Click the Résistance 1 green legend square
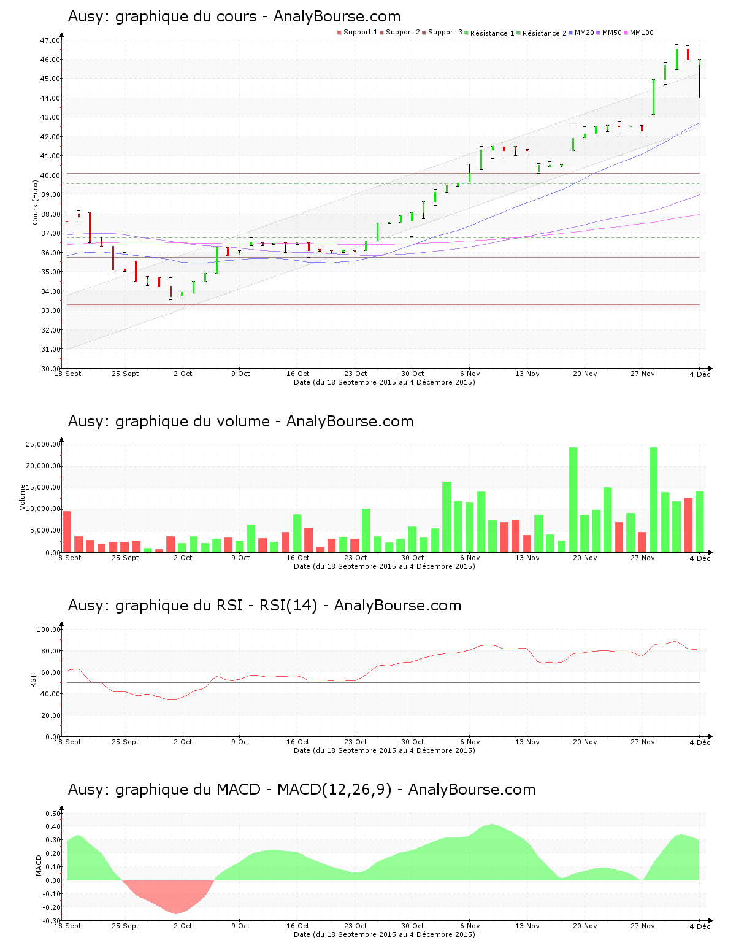 pyautogui.click(x=467, y=33)
